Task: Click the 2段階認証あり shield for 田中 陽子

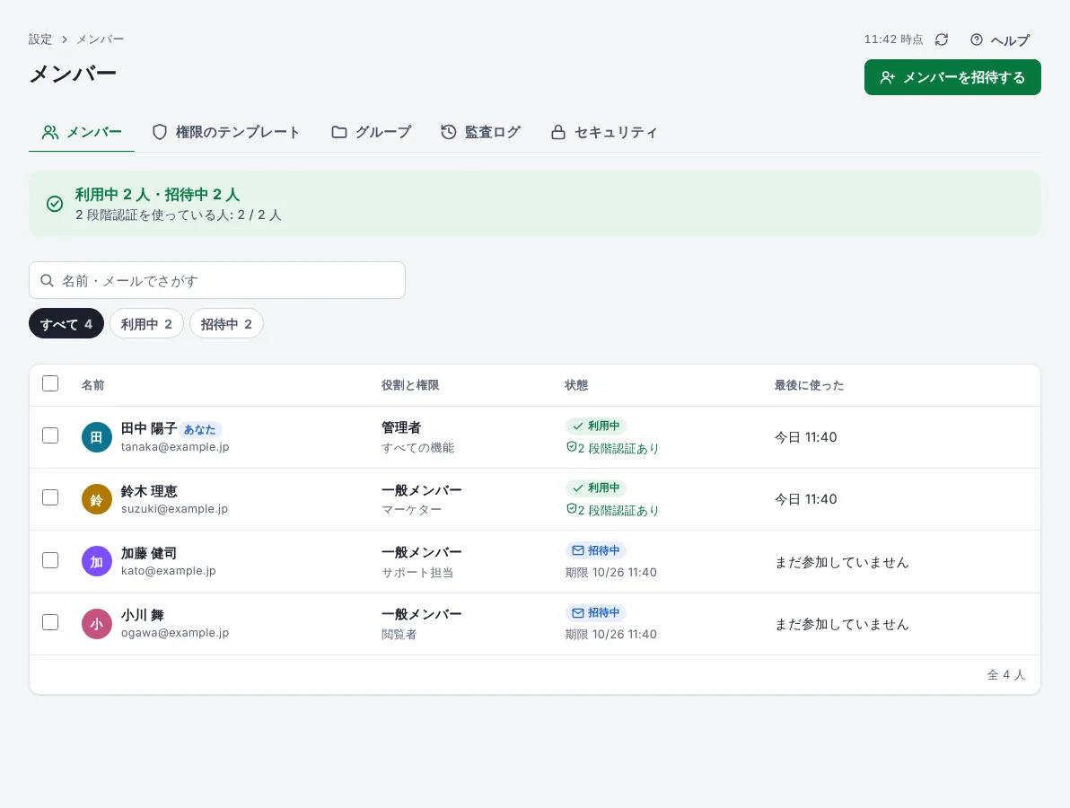Action: click(571, 447)
